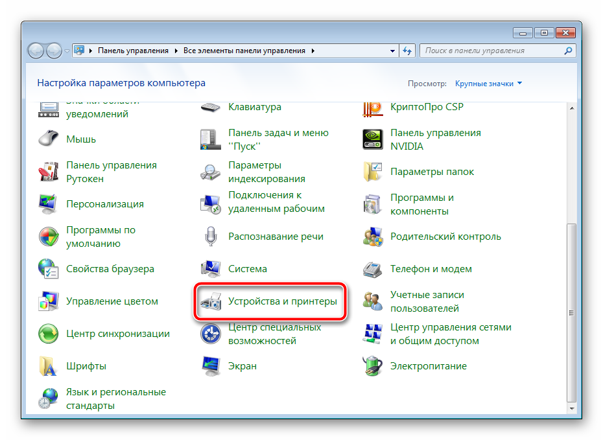Open the Распознавание речи microphone icon
The width and height of the screenshot is (603, 440).
[x=211, y=237]
